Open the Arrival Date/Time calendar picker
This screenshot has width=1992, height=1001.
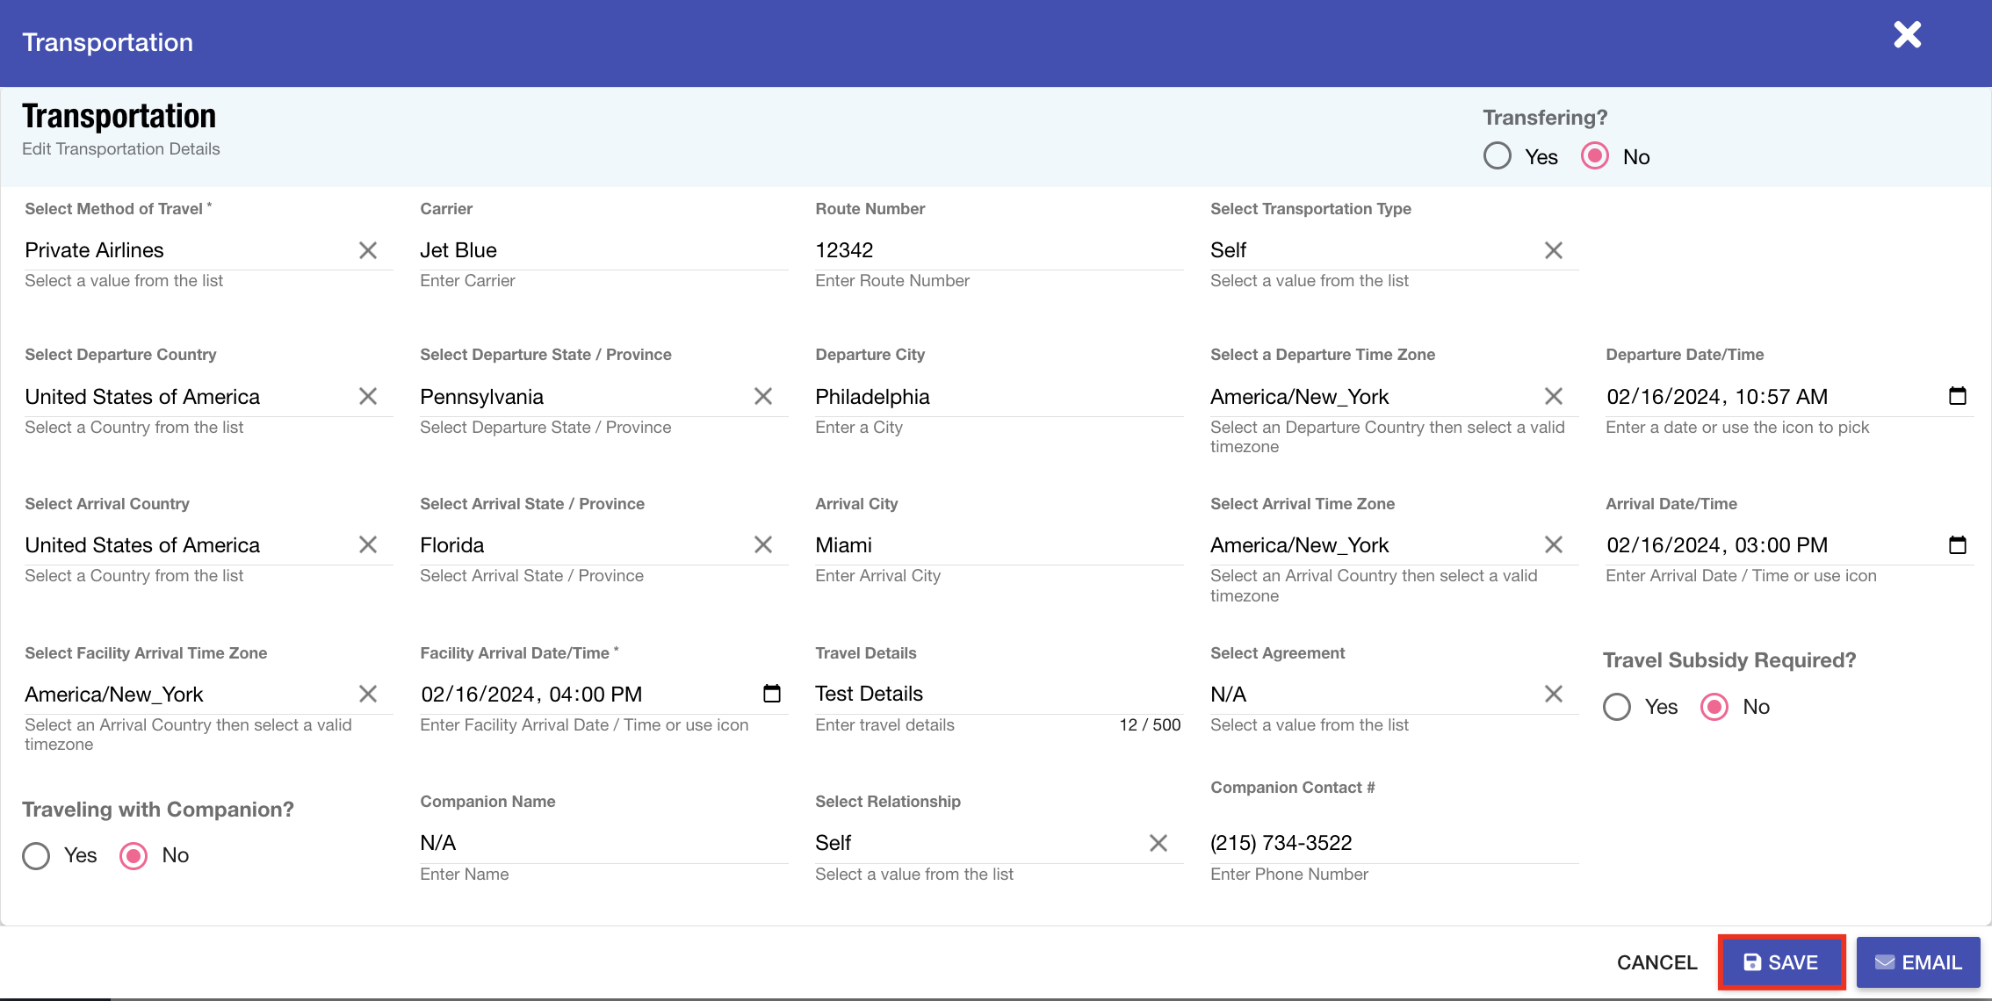tap(1957, 545)
